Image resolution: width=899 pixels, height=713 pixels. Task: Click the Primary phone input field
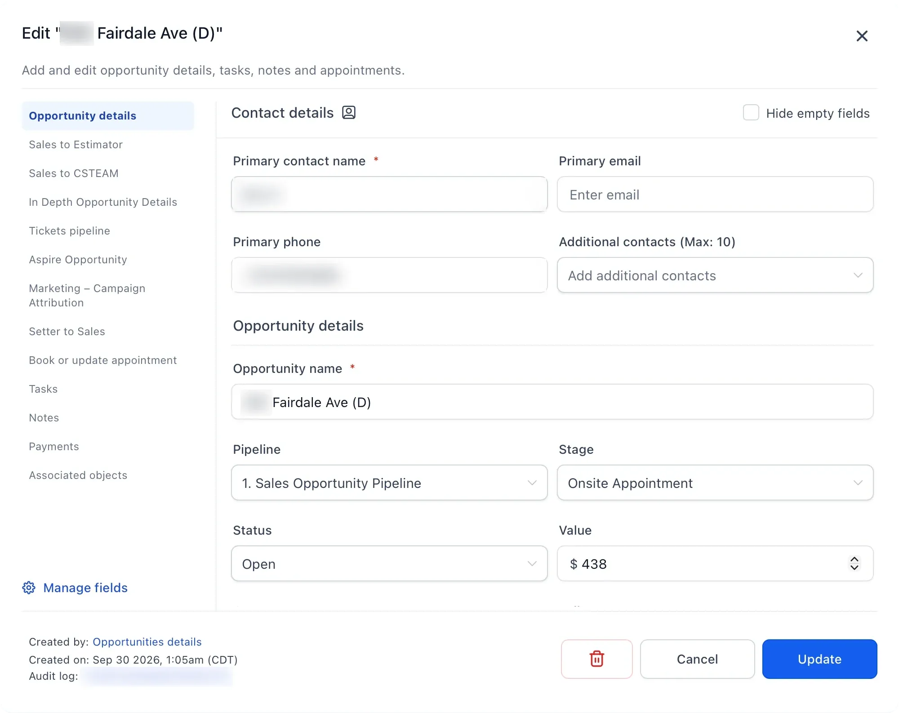point(389,275)
